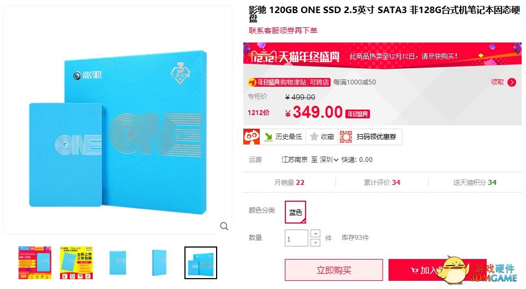Click the 收藏 star icon
This screenshot has height=289, width=526.
[x=314, y=136]
